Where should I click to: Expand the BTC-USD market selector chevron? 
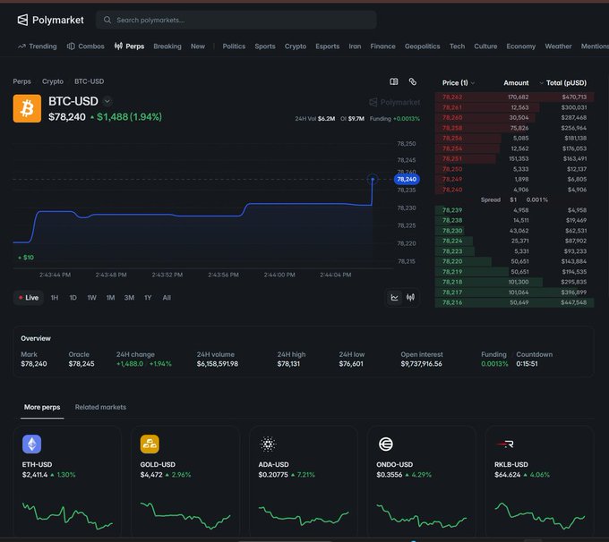point(107,101)
